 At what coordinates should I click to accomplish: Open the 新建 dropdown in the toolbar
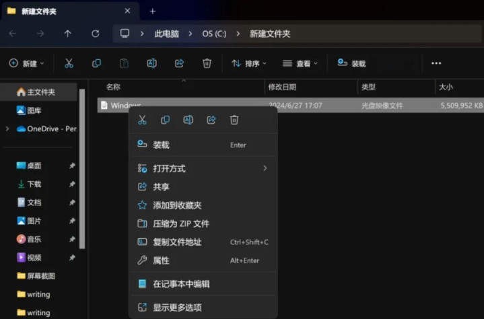(x=26, y=63)
